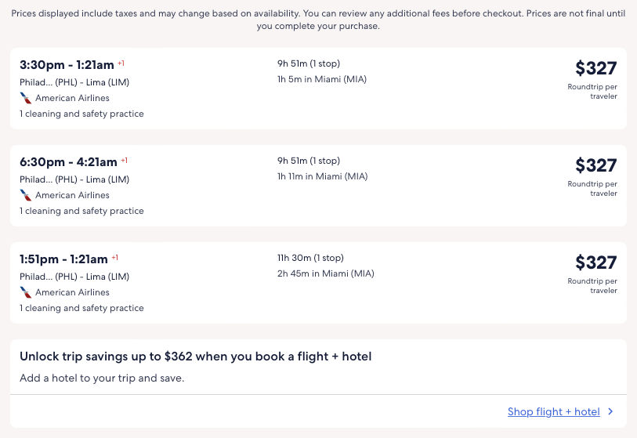
Task: Click 'Unlock trip savings up to $362' heading
Action: click(x=195, y=357)
